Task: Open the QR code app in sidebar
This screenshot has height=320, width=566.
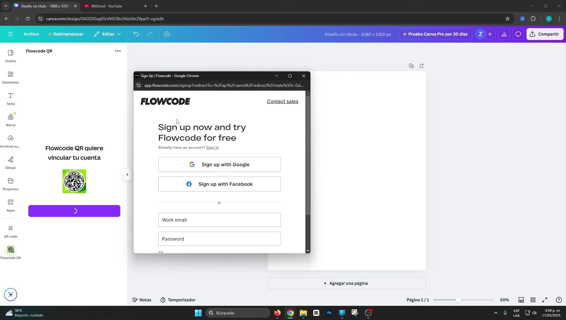Action: [x=11, y=231]
